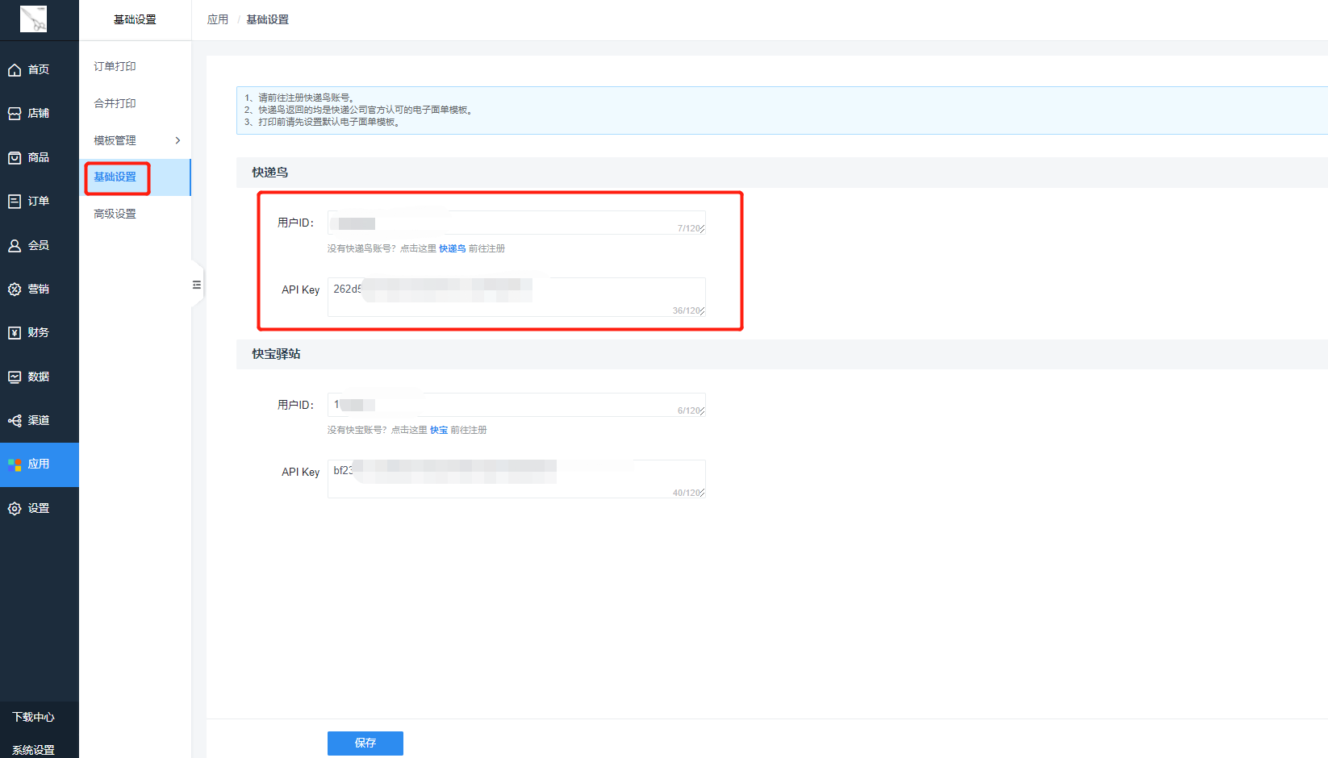Image resolution: width=1328 pixels, height=758 pixels.
Task: Click the 渠道 channel share icon
Action: (15, 421)
